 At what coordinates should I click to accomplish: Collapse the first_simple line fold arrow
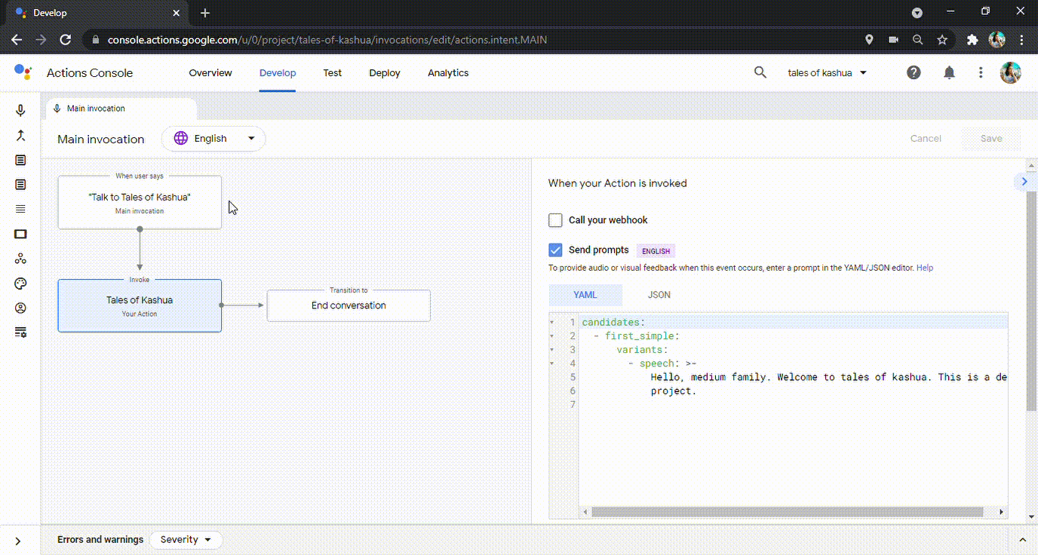click(552, 336)
